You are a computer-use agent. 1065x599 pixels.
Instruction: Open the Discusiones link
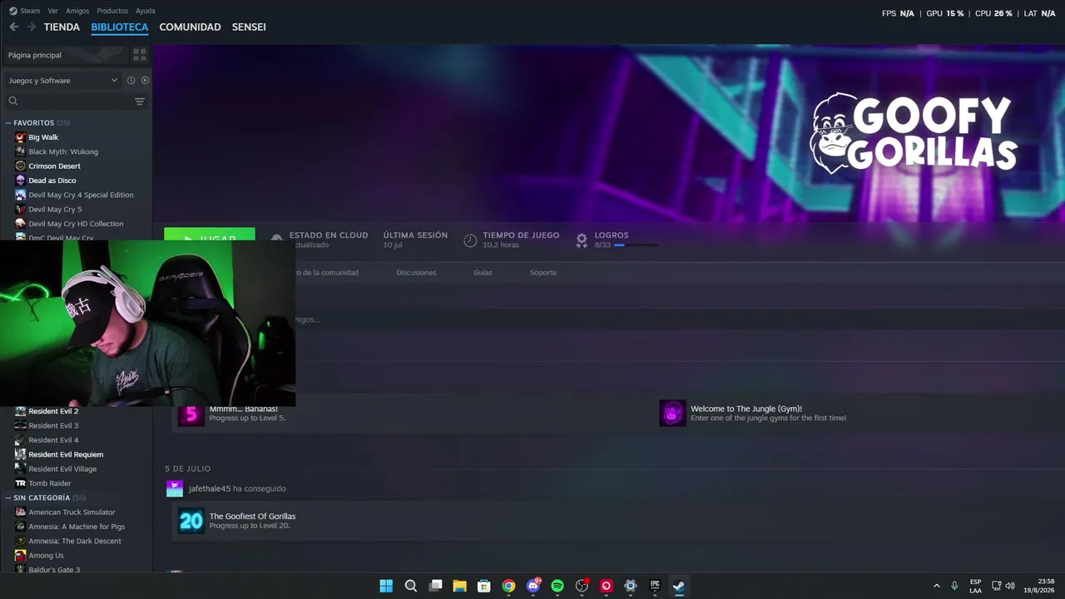pos(416,273)
